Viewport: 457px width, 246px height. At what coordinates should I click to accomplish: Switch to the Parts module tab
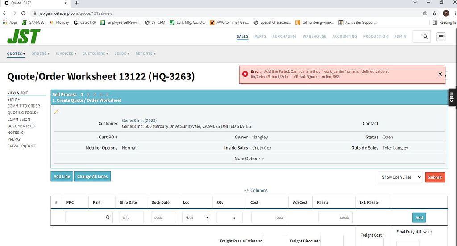(260, 37)
